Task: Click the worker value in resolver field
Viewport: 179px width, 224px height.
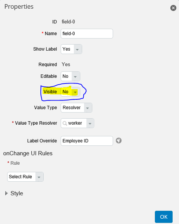Action: 75,123
